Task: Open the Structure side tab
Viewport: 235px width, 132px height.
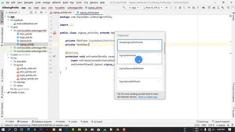Action: point(2,75)
